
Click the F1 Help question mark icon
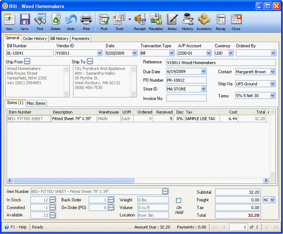coord(7,227)
